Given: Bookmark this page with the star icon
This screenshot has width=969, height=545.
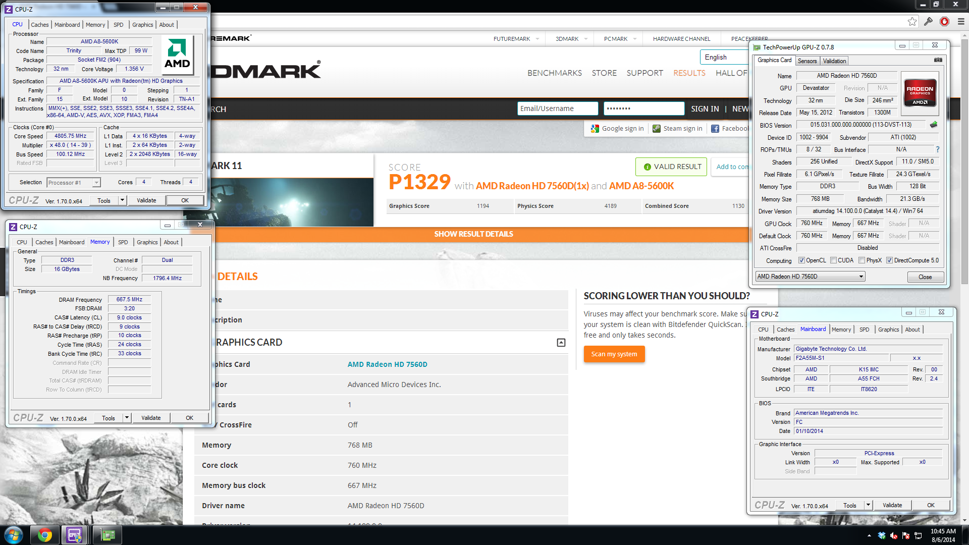Looking at the screenshot, I should click(x=912, y=22).
